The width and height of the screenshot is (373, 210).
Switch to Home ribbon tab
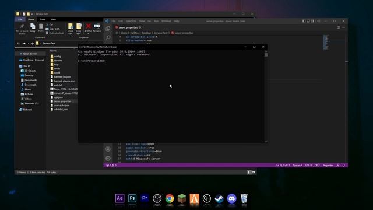31,19
